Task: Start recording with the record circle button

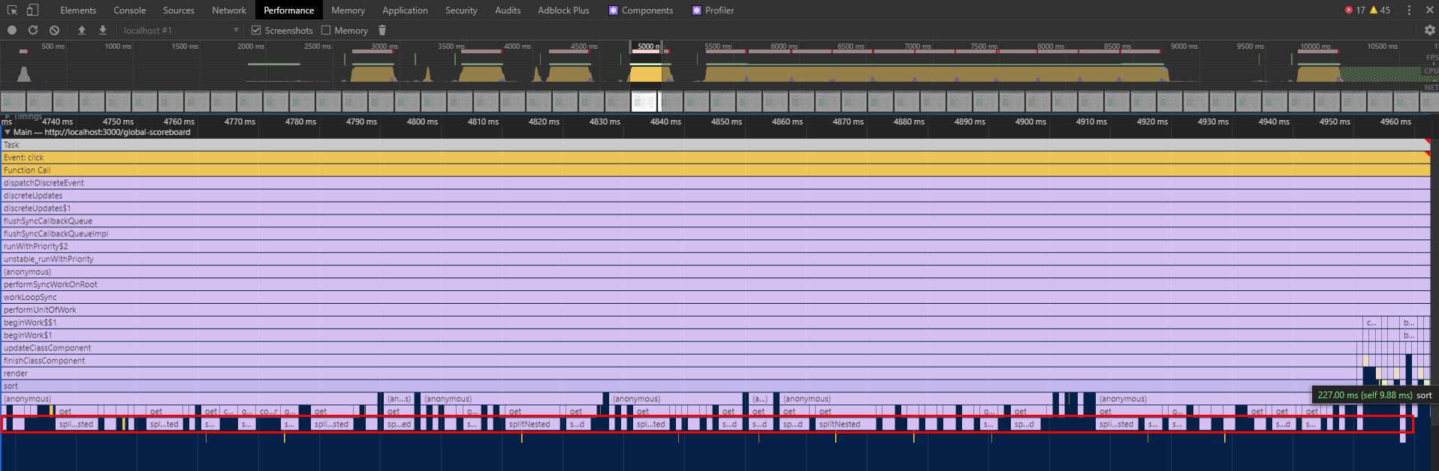Action: [x=12, y=30]
